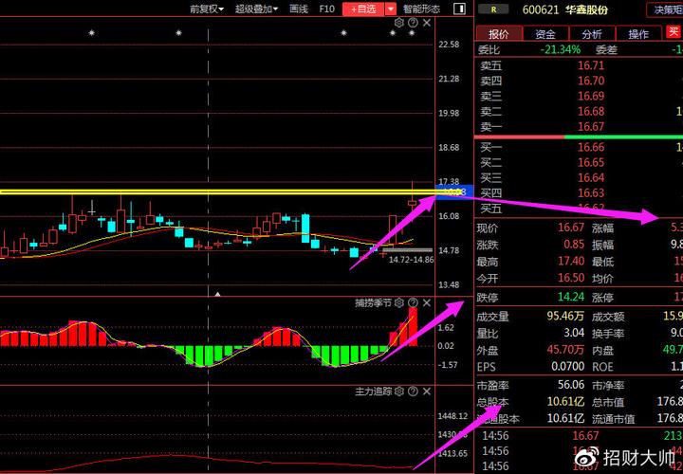Click the 今开 value 16.50
This screenshot has height=474, width=683.
point(571,278)
